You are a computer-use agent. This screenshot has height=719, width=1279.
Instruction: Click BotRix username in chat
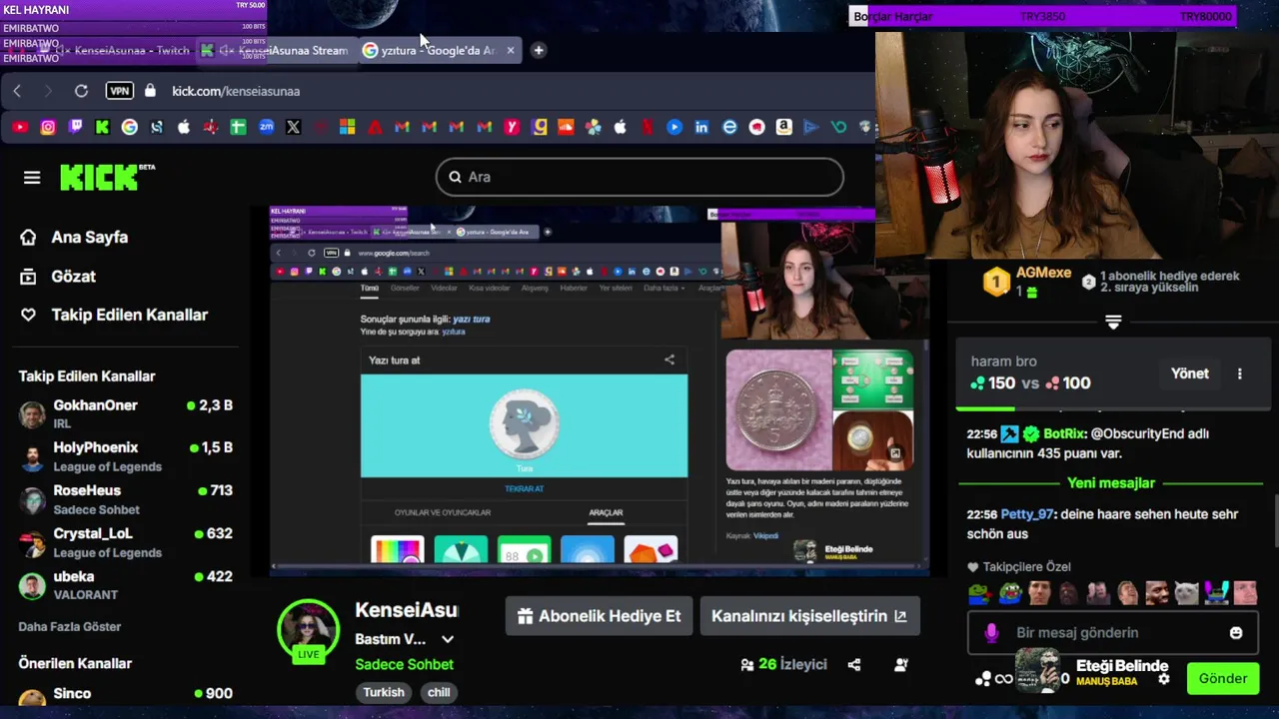(1065, 434)
